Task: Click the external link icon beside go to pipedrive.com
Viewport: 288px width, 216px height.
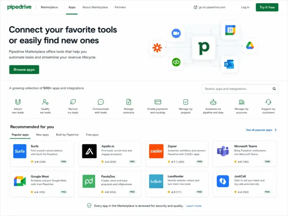Action: coord(195,7)
